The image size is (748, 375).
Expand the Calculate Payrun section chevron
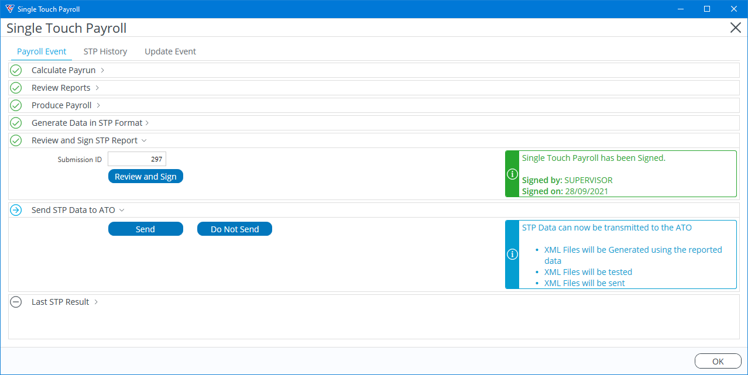click(x=102, y=70)
